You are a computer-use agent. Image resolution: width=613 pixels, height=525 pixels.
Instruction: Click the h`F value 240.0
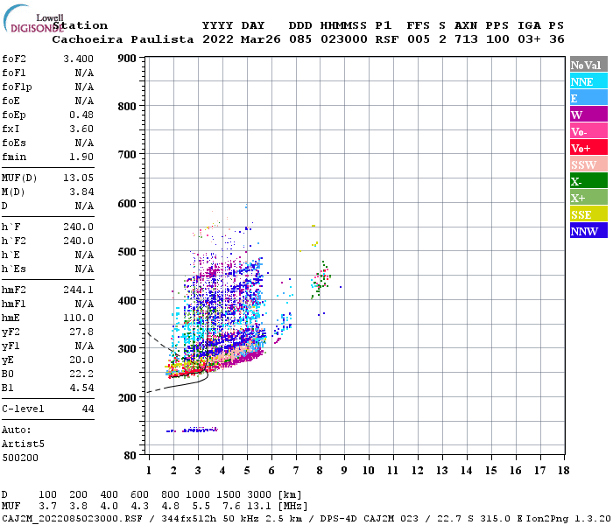[x=78, y=227]
